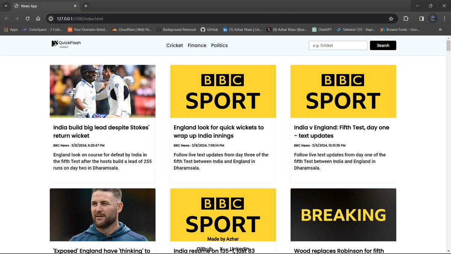
Task: Expand the tab search dropdown arrow
Action: click(6, 6)
